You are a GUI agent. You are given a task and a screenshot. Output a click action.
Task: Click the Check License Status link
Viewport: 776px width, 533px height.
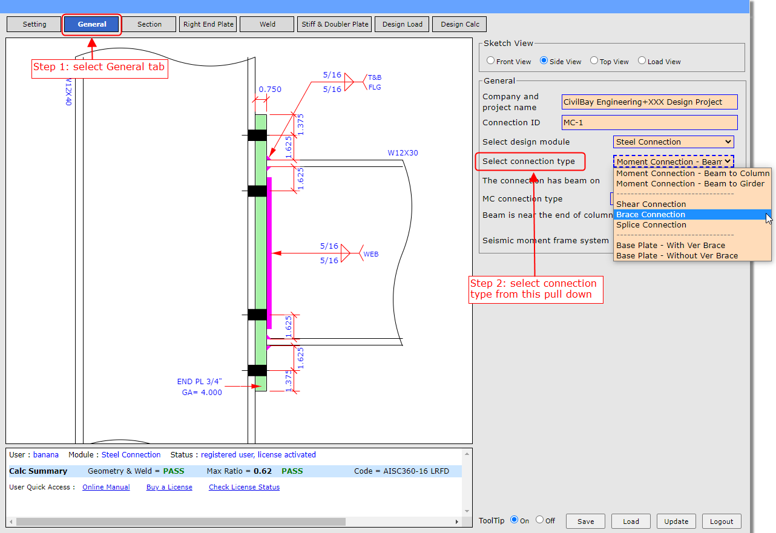click(x=244, y=487)
